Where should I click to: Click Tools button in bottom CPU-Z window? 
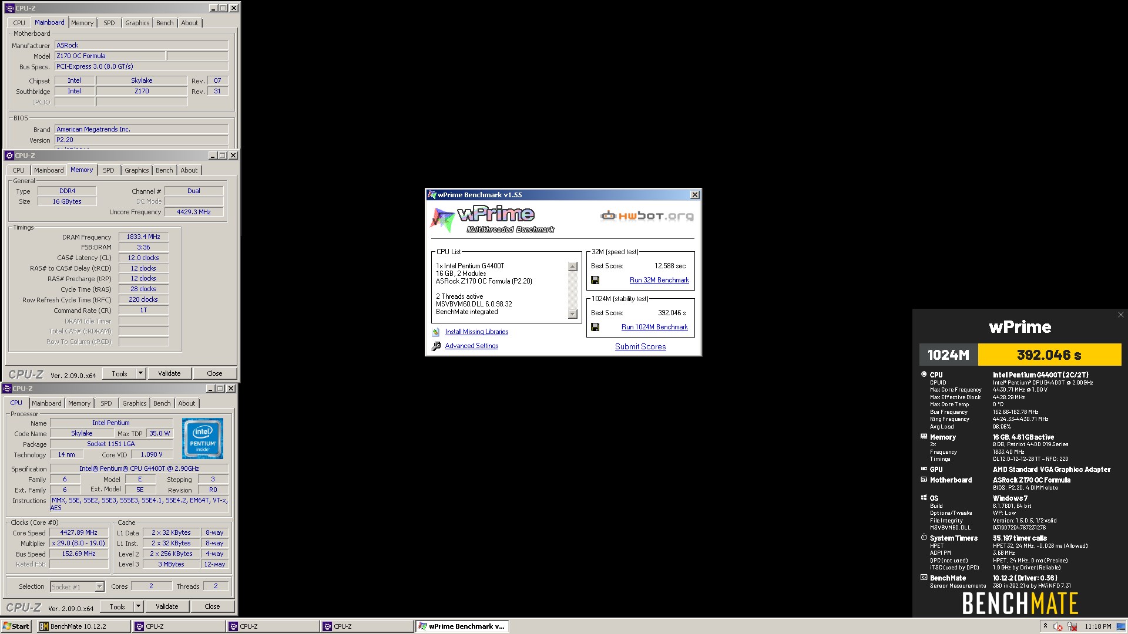coord(117,606)
